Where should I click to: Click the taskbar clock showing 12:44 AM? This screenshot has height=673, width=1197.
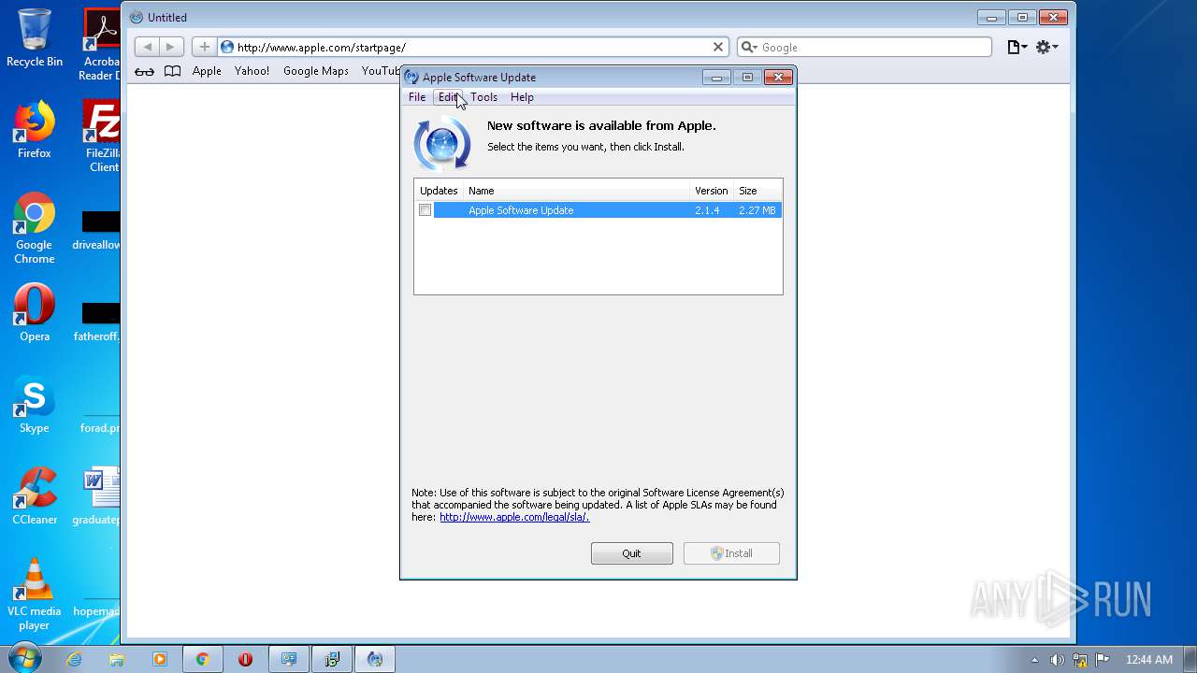click(1149, 660)
